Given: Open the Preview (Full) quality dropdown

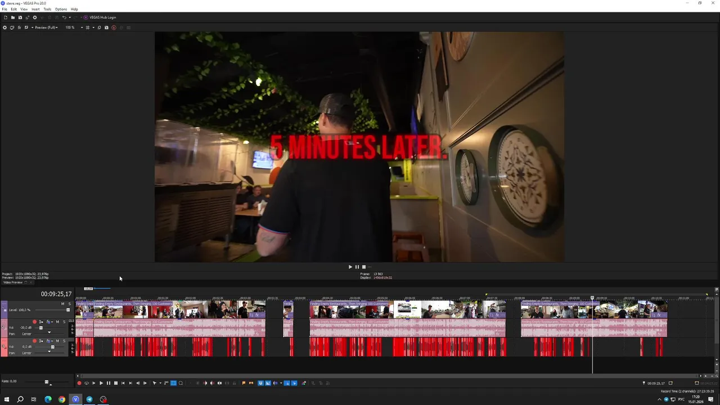Looking at the screenshot, I should click(46, 28).
